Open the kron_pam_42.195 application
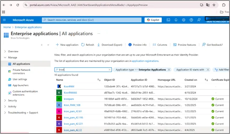 tap(73, 117)
